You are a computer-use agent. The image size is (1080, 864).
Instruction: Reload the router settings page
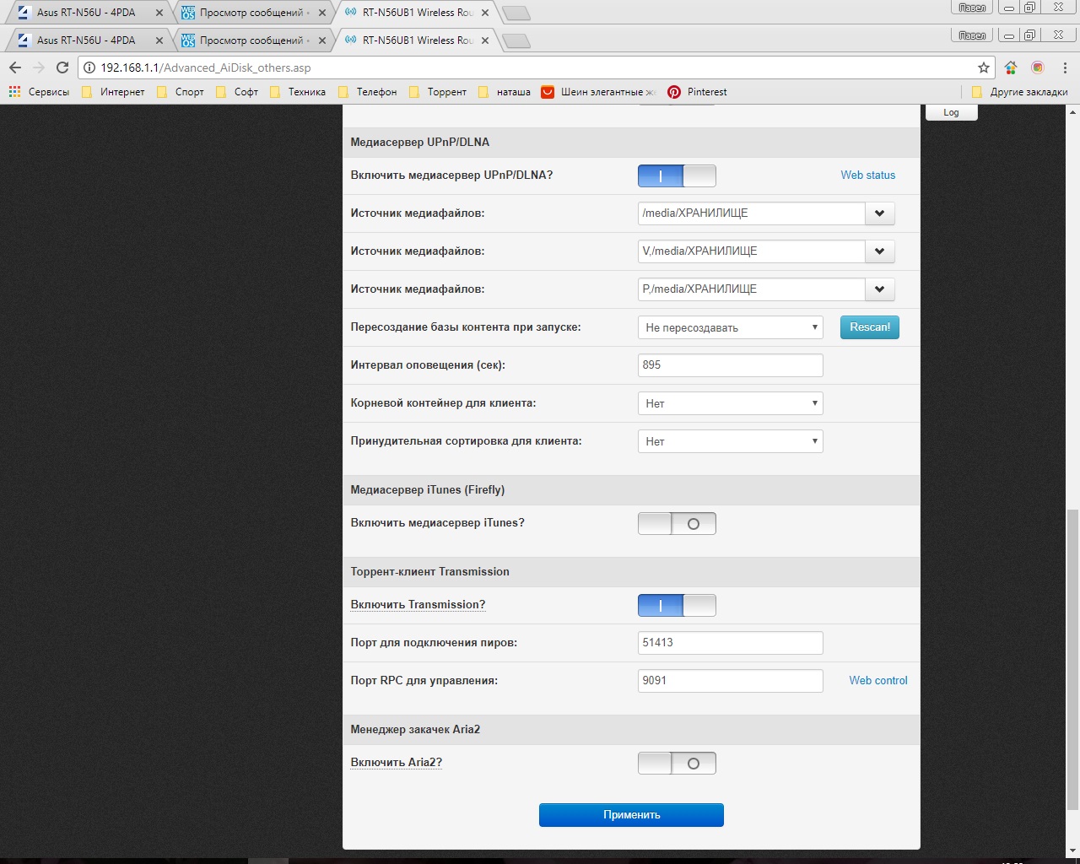pos(62,67)
